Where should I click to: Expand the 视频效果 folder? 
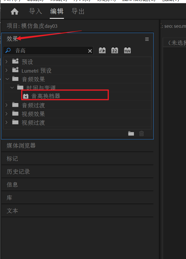point(6,114)
